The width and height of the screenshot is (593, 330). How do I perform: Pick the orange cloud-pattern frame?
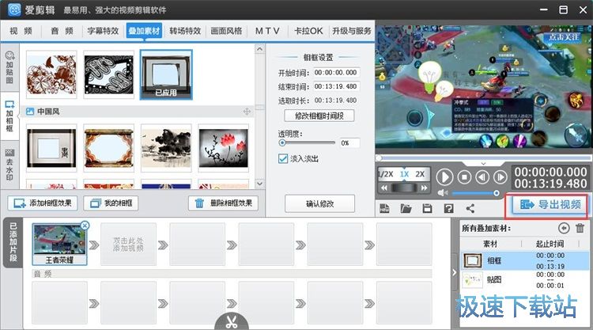(x=109, y=148)
